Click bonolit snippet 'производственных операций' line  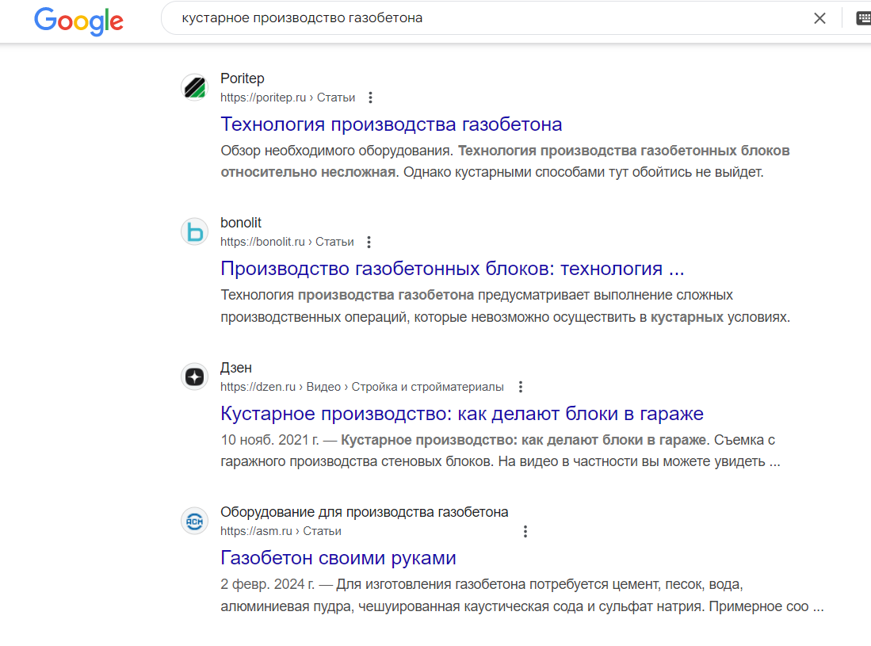pyautogui.click(x=506, y=318)
